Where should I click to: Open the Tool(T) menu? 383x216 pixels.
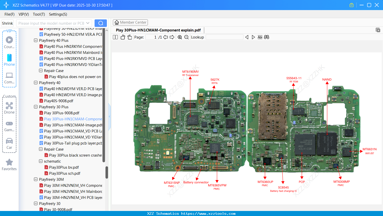39,14
